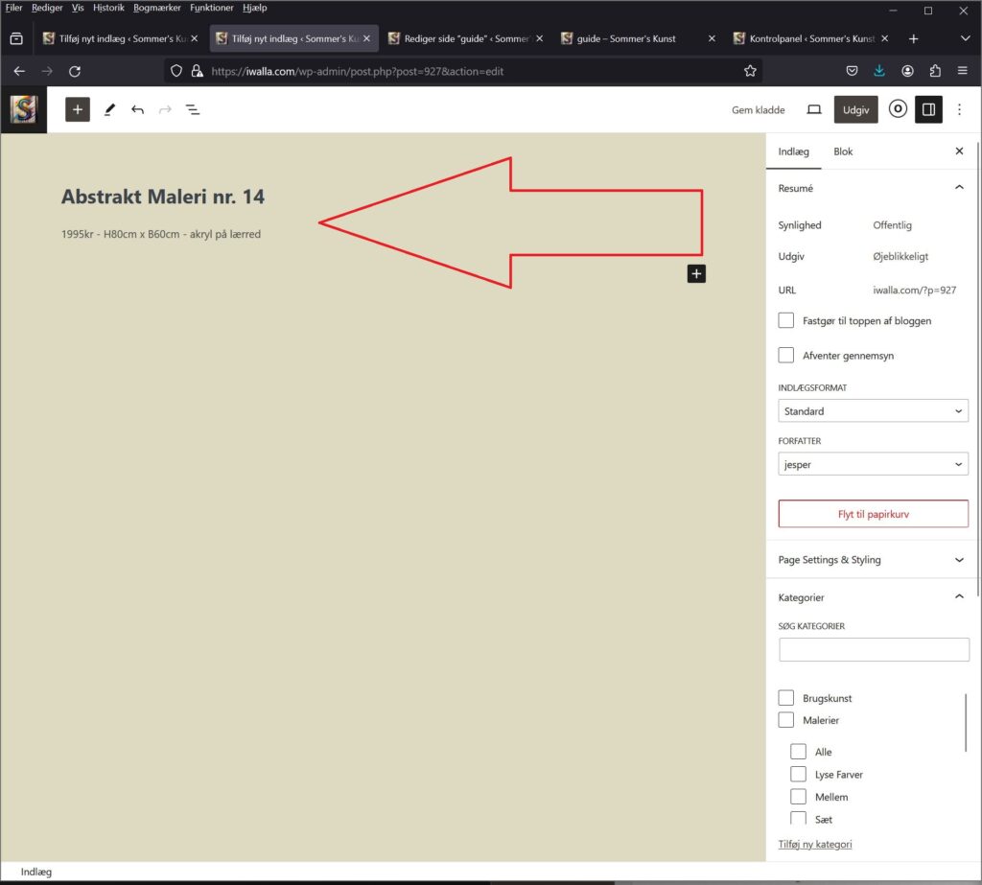Switch to the Blok tab
Screen dimensions: 982x885
coord(843,151)
